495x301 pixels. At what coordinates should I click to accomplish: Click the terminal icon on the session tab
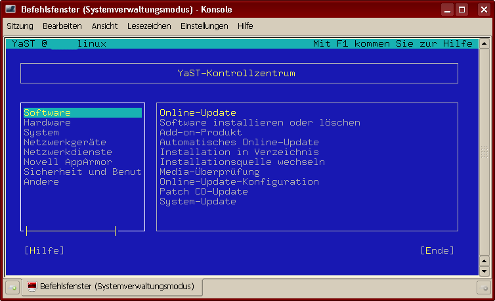[x=32, y=287]
